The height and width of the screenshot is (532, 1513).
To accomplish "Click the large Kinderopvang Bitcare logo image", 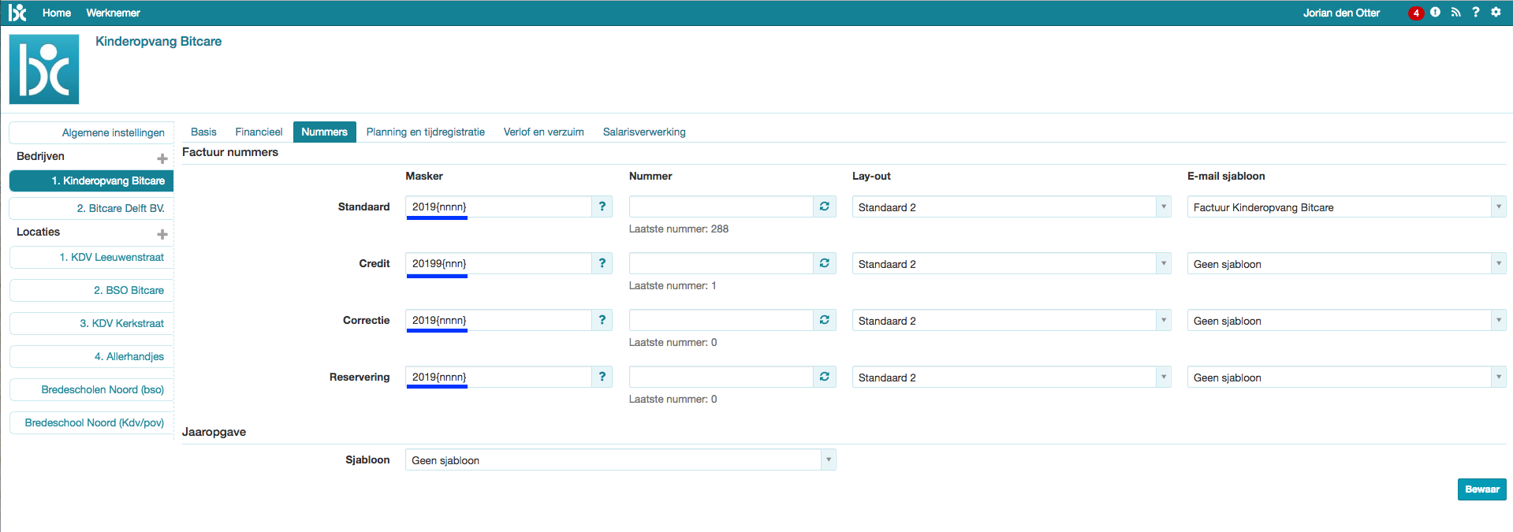I will tap(44, 69).
